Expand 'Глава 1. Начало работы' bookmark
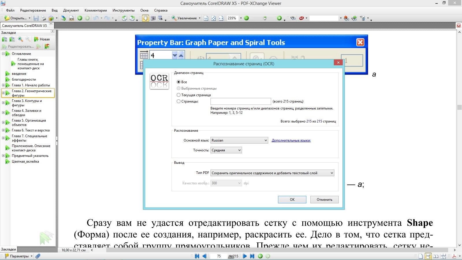This screenshot has width=462, height=260. point(3,85)
